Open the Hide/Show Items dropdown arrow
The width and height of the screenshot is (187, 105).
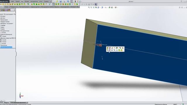pos(107,8)
